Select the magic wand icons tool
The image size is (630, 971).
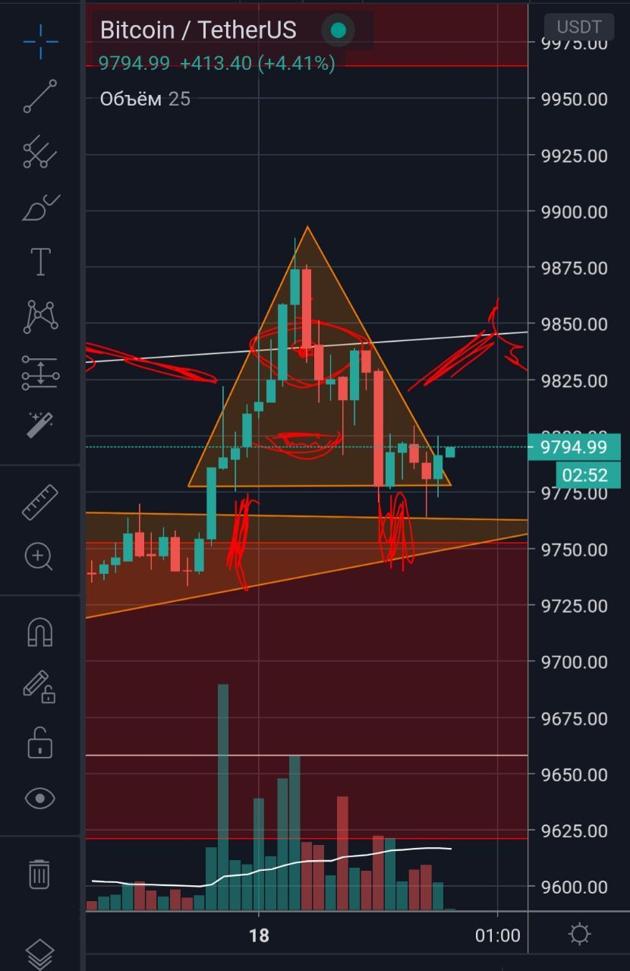click(39, 425)
